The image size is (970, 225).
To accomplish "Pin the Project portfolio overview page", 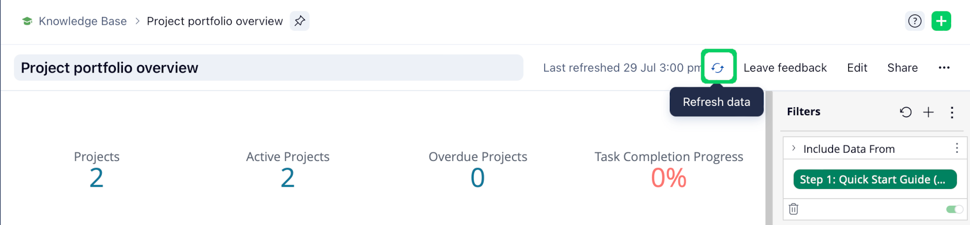I will (x=300, y=21).
